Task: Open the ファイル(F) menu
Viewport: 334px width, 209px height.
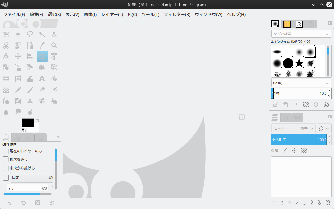Action: coord(14,14)
